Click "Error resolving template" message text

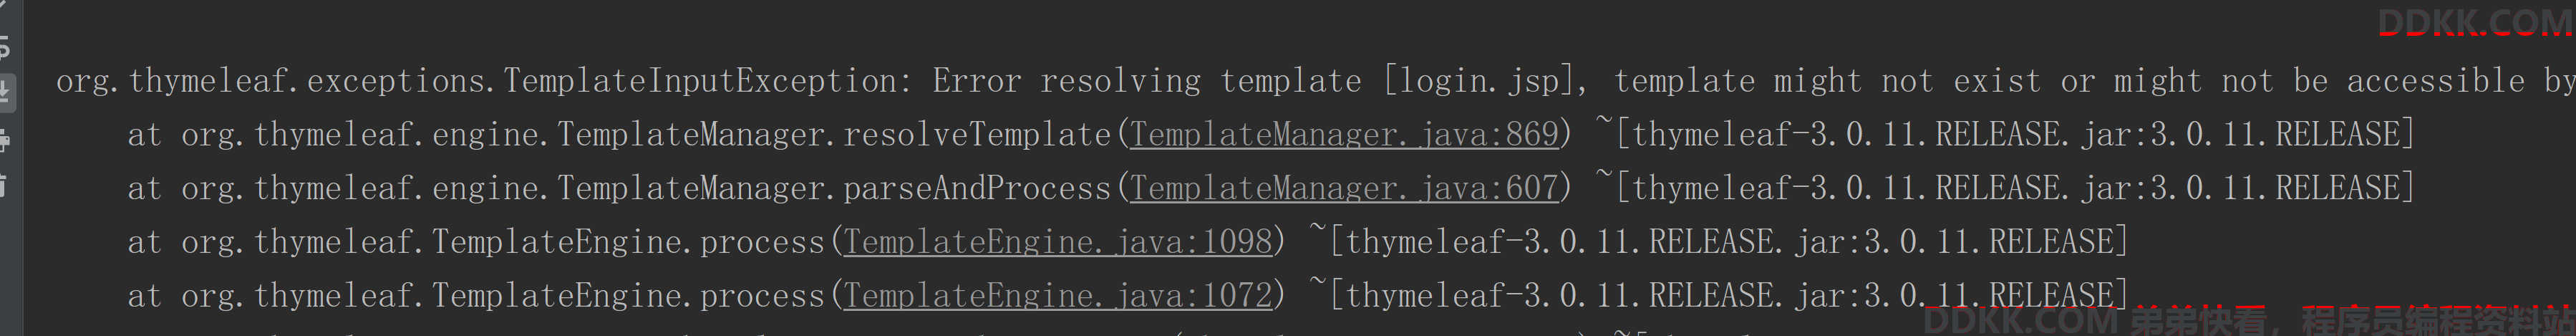point(1147,81)
